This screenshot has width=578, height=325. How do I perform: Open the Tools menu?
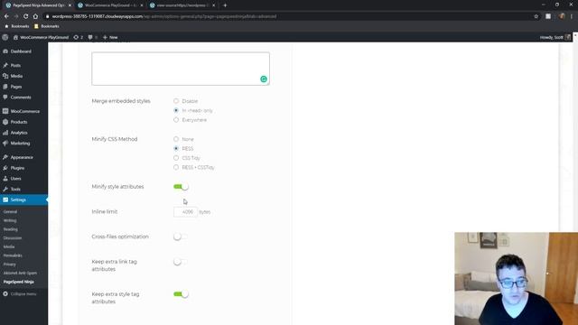click(x=15, y=189)
